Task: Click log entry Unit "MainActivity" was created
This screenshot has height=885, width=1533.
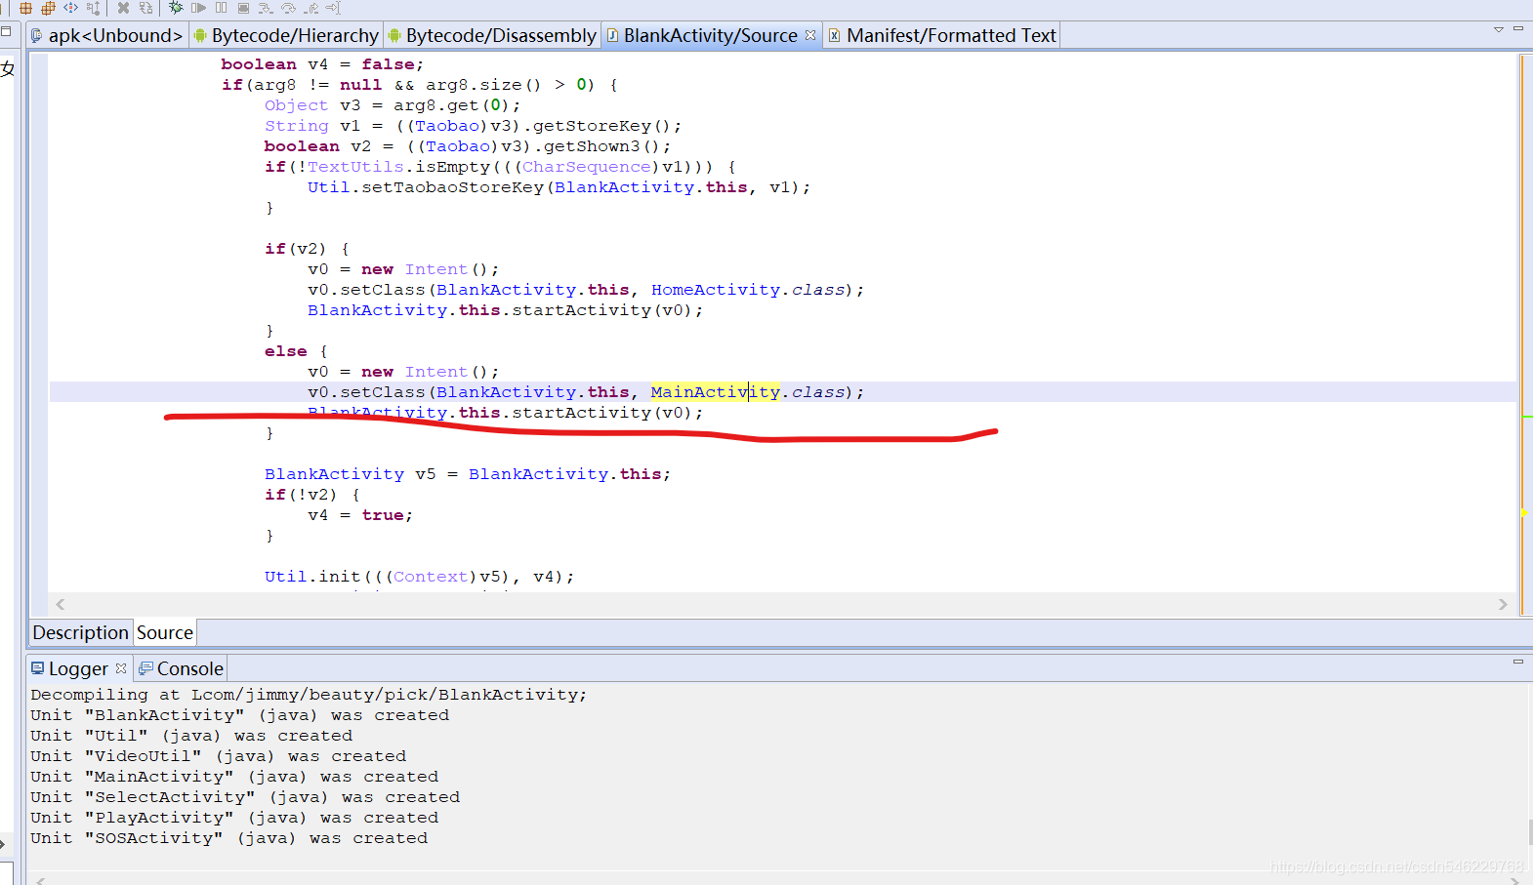Action: click(x=234, y=777)
